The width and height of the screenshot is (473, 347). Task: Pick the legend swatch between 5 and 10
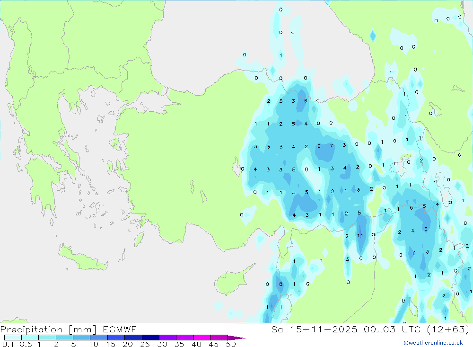pyautogui.click(x=82, y=338)
